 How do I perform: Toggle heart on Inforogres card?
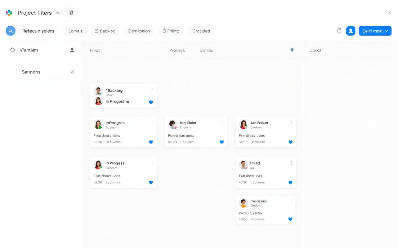coord(151,142)
